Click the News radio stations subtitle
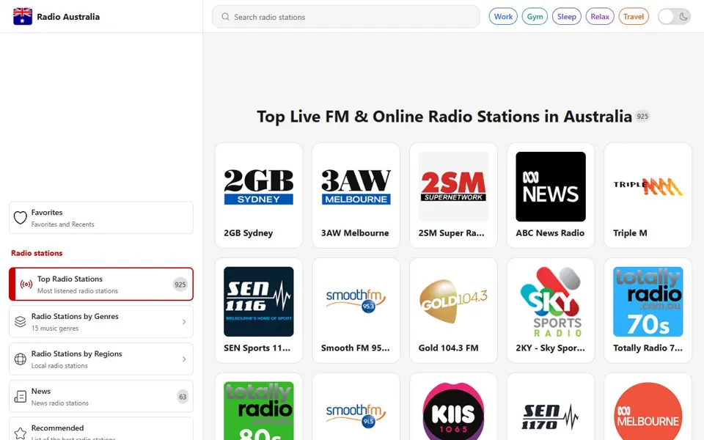This screenshot has width=704, height=440. [59, 403]
